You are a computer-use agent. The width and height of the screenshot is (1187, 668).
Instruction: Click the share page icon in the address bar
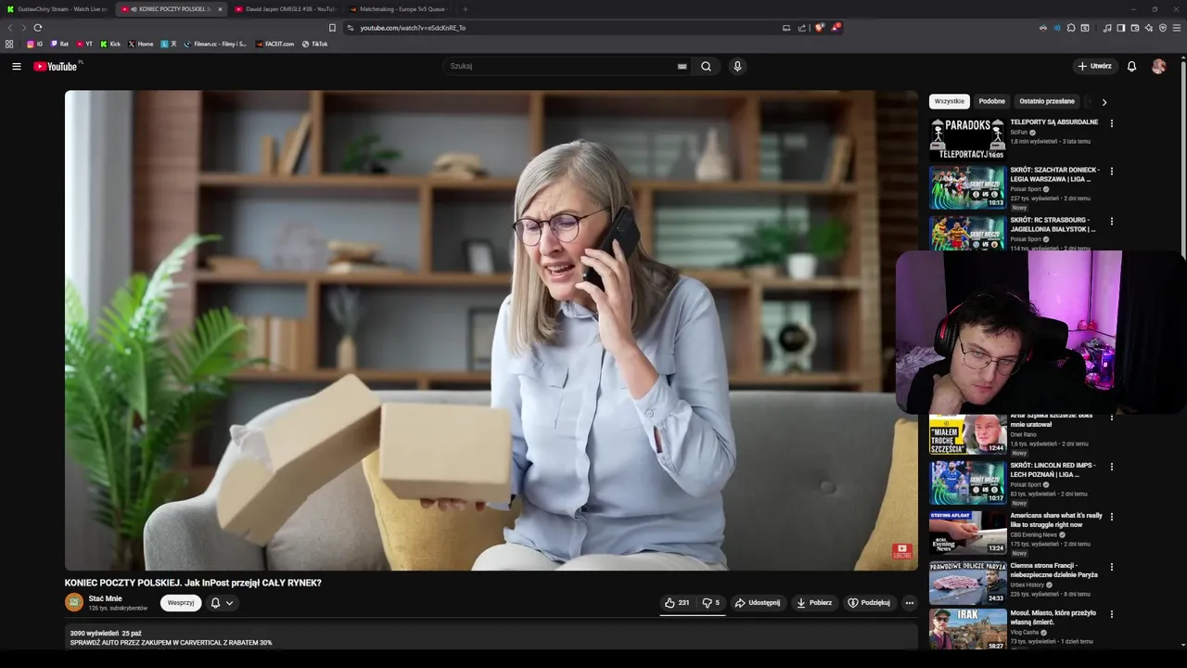pos(802,28)
